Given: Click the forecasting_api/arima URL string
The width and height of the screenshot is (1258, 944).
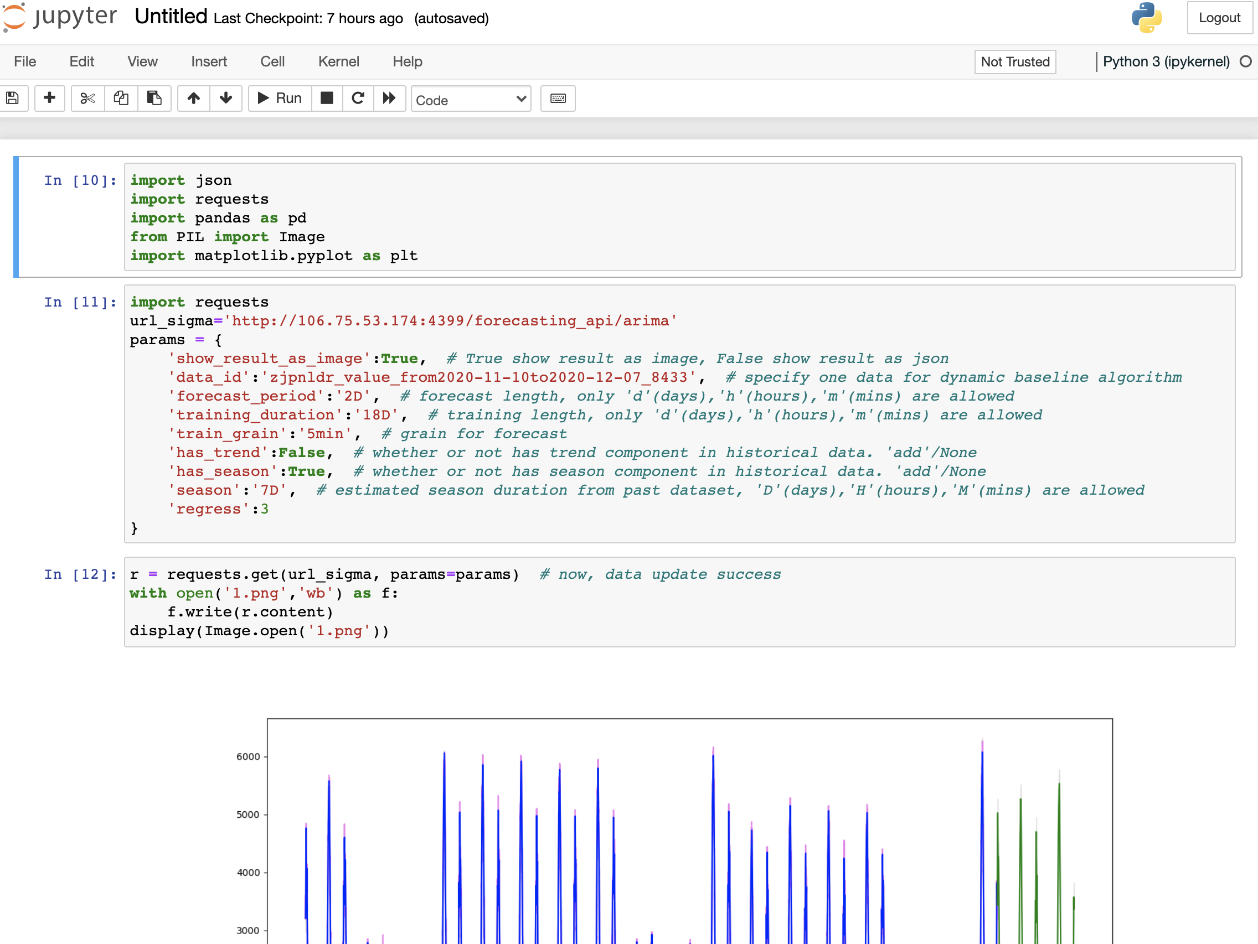Looking at the screenshot, I should (x=451, y=320).
